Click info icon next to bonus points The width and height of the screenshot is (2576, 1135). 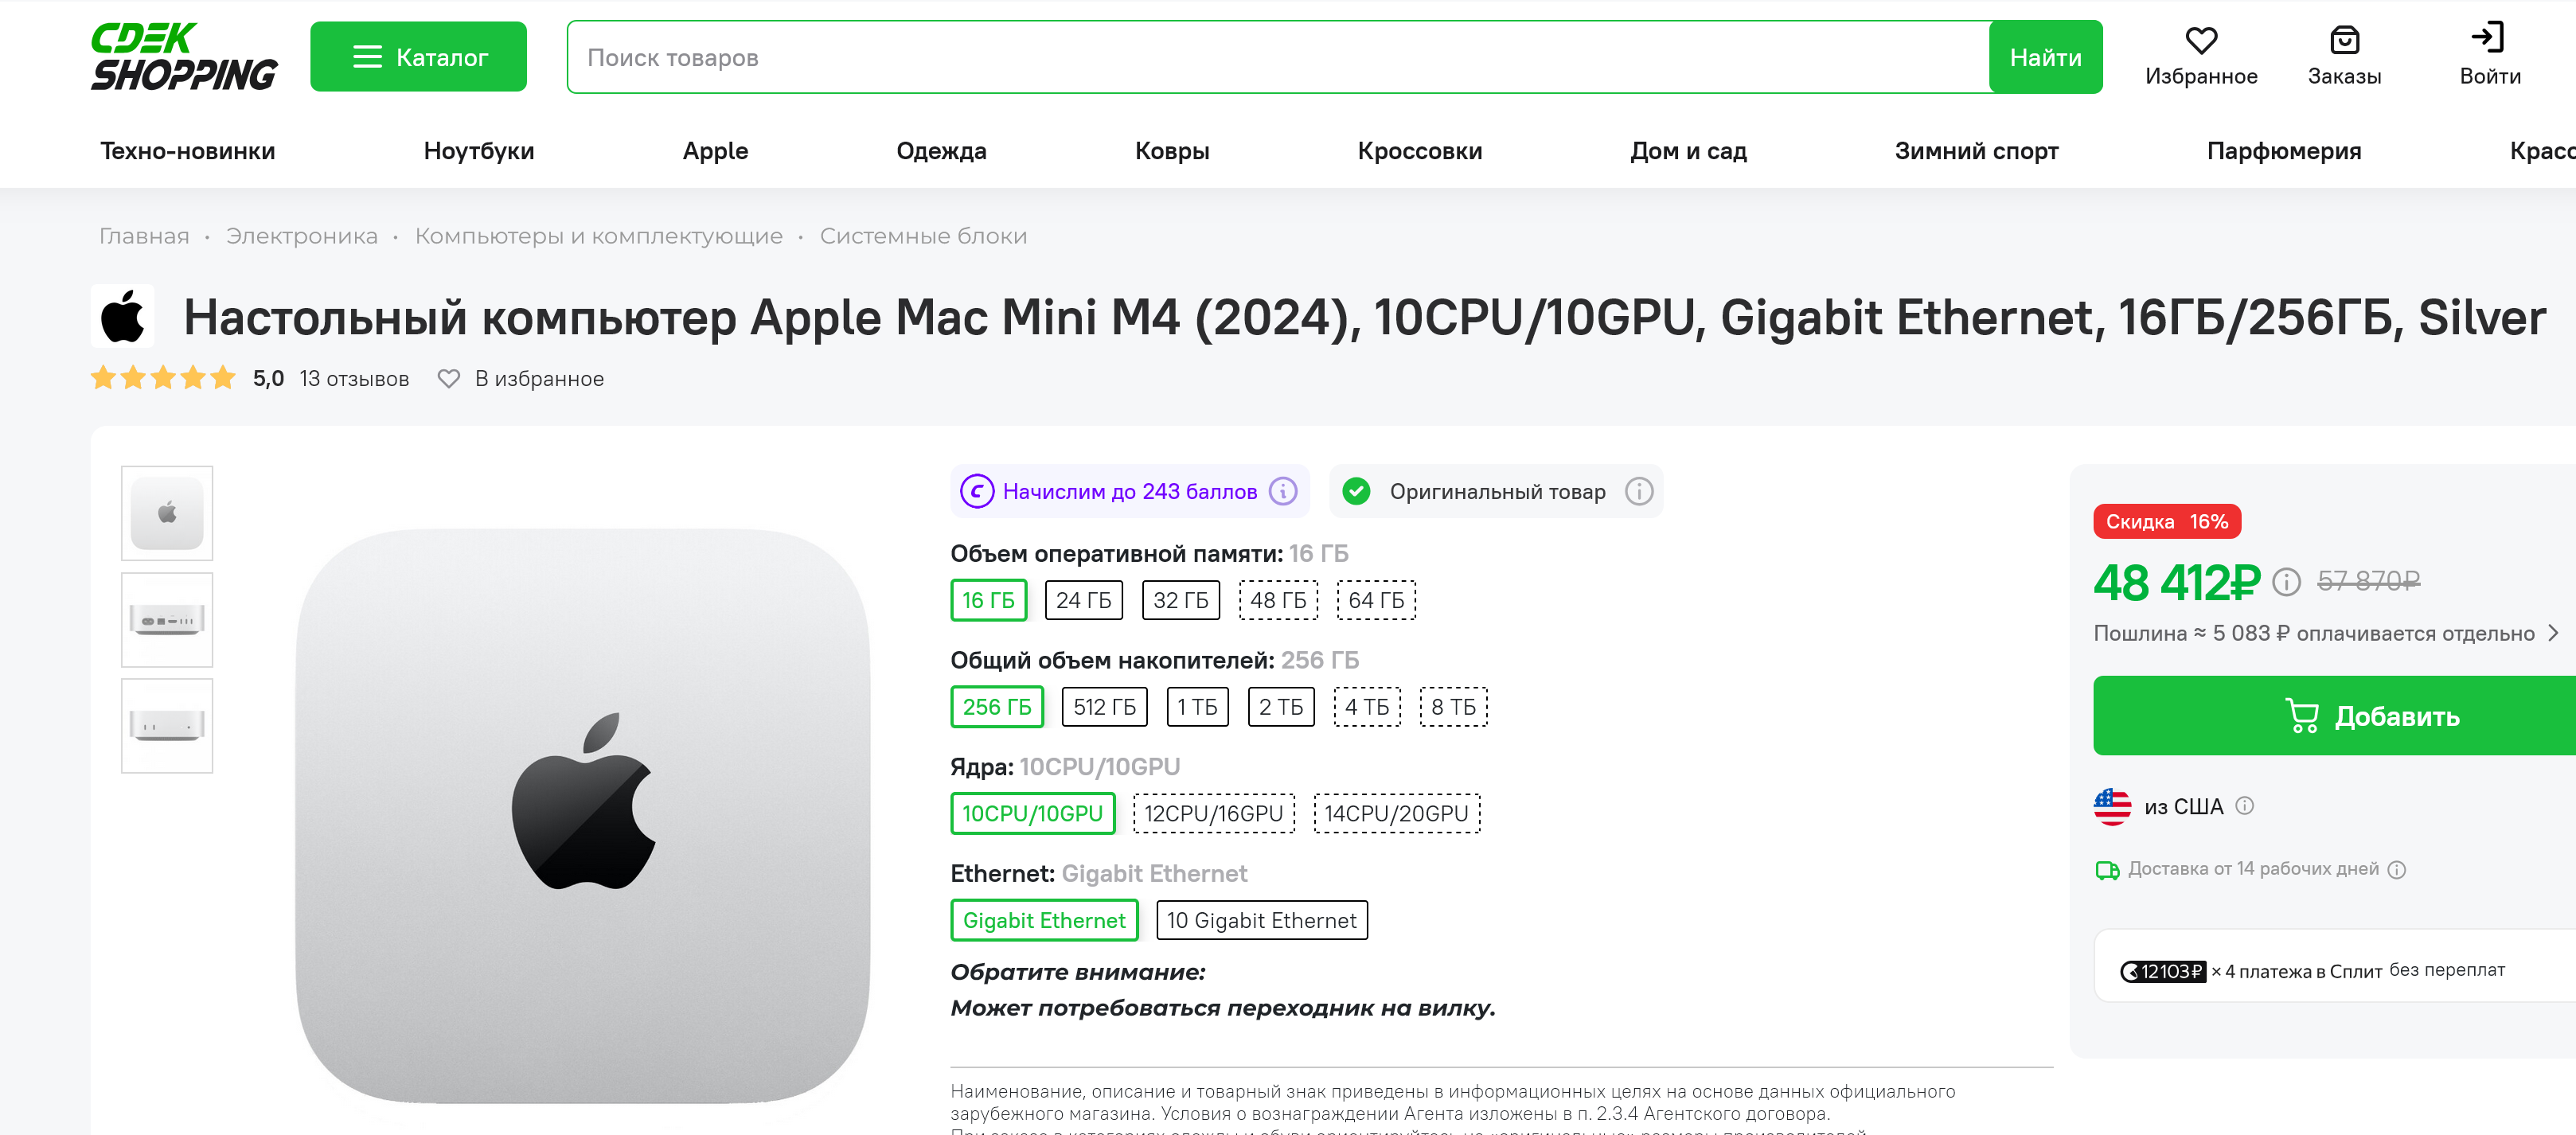[x=1283, y=491]
